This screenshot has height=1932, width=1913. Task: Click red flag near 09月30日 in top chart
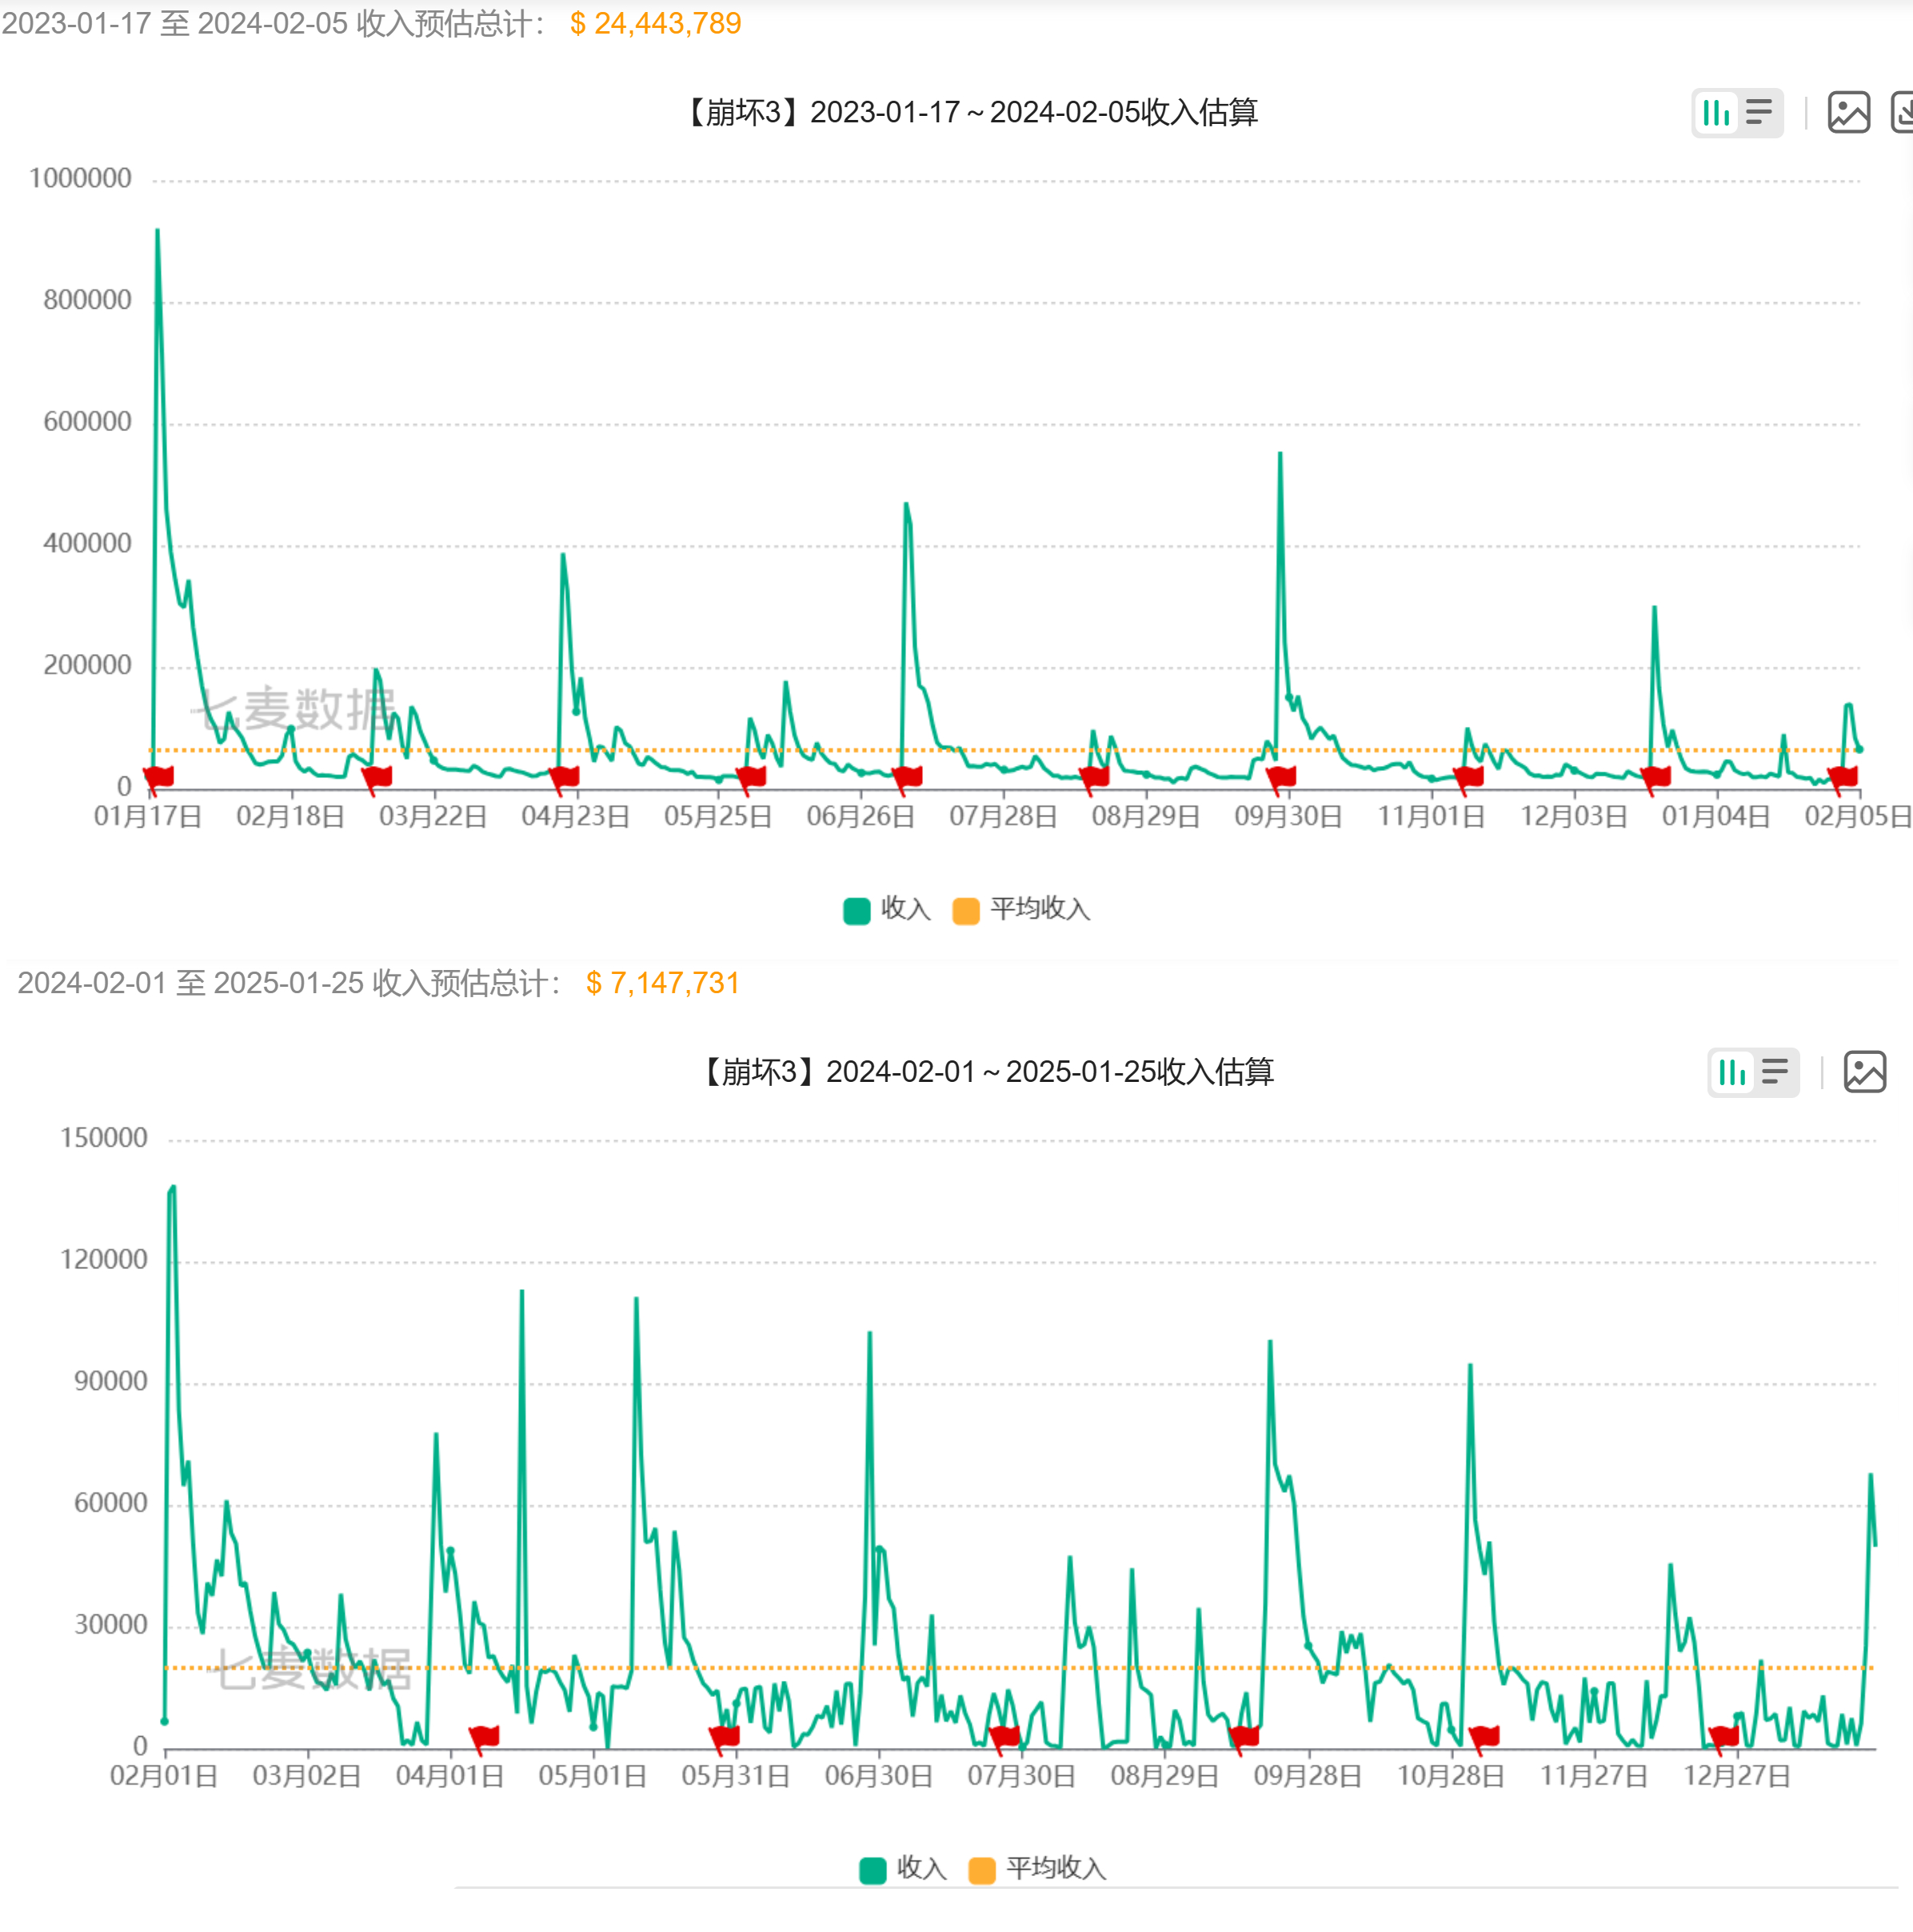pos(1282,776)
